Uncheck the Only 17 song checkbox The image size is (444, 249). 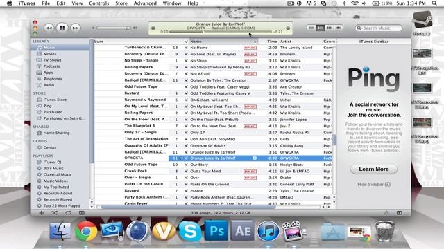point(186,132)
